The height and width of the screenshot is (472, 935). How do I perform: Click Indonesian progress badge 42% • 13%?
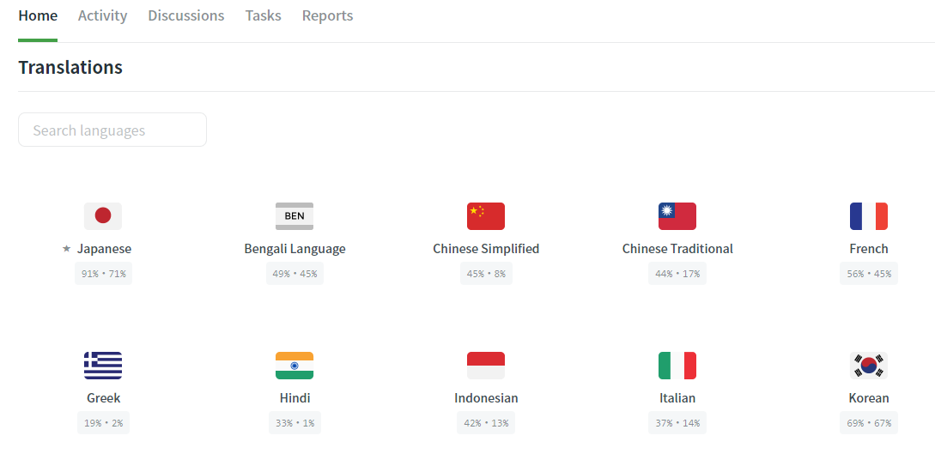click(486, 422)
